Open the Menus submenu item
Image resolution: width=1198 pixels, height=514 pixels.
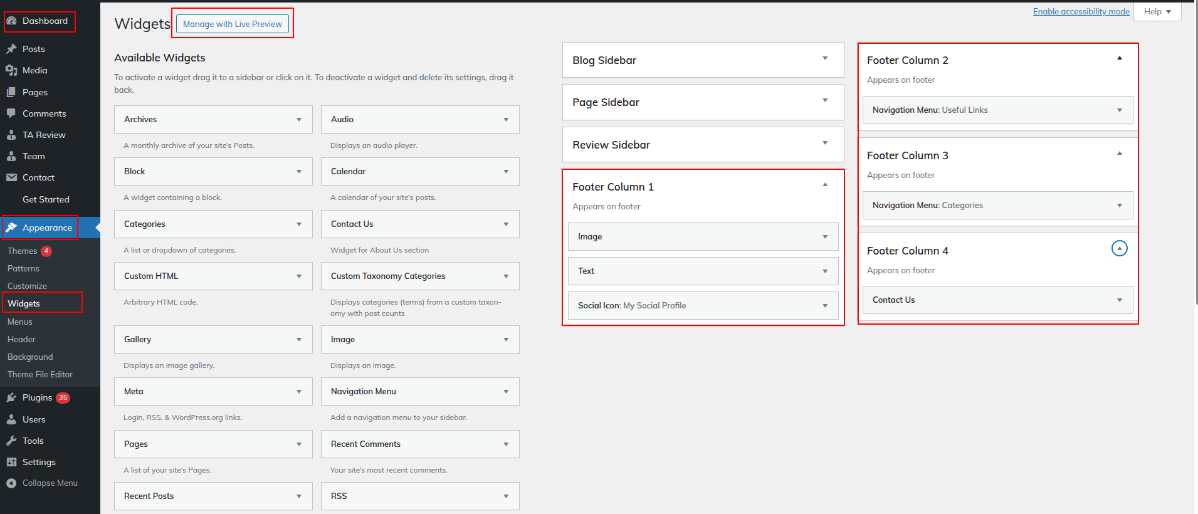pos(20,322)
